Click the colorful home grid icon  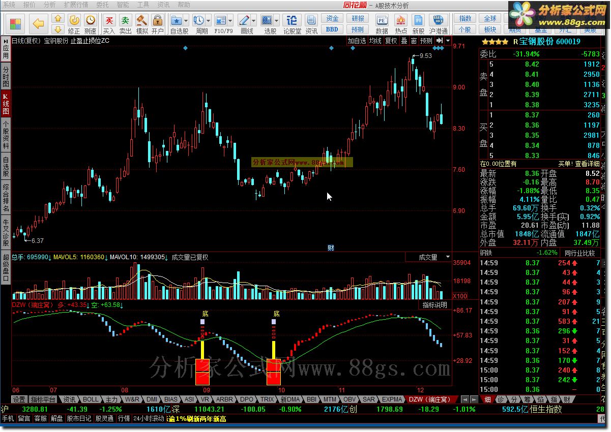[16, 23]
